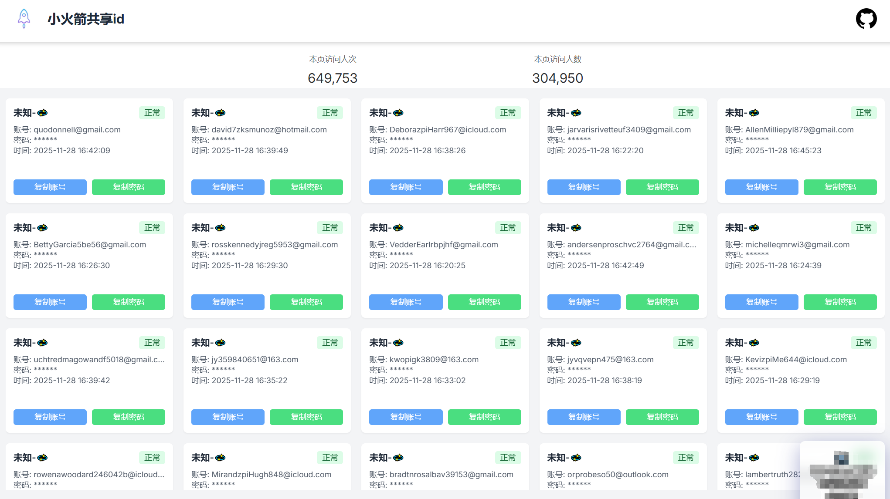Image resolution: width=890 pixels, height=499 pixels.
Task: Copy password for david7zksmunoz@hotmail.com
Action: [x=306, y=187]
